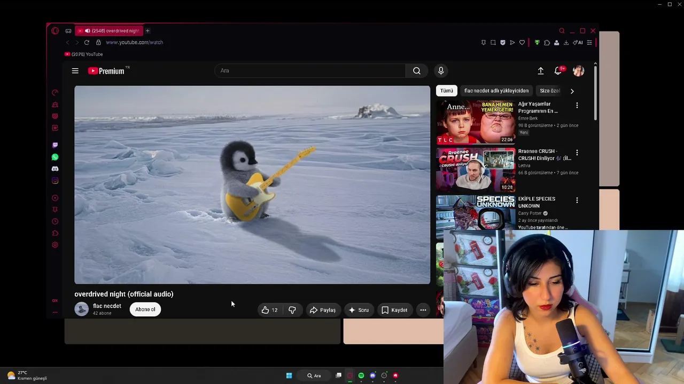Open options for Ağır Yaşamlar video

click(577, 106)
